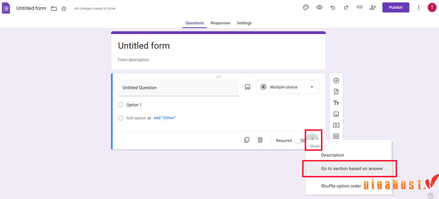Add title and description from side toolbar
The height and width of the screenshot is (199, 439).
coord(336,103)
